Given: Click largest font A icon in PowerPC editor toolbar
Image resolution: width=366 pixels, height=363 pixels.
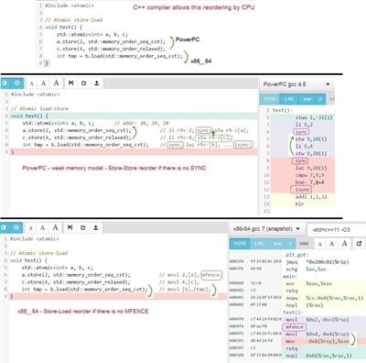Looking at the screenshot, I should tap(56, 83).
